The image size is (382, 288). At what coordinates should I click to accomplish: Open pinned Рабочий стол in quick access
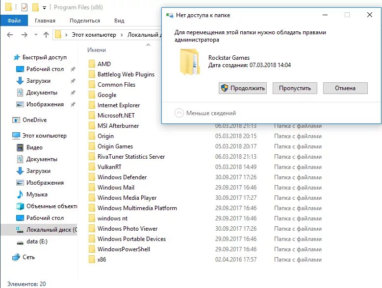pos(45,69)
